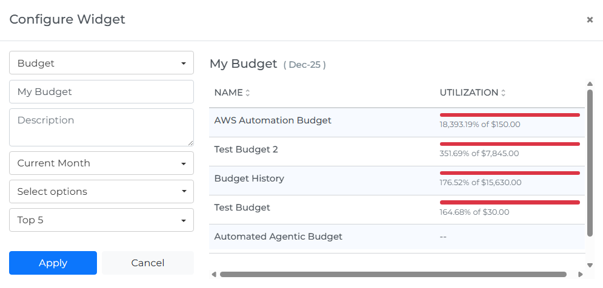Click the Apply button
The width and height of the screenshot is (603, 288).
click(53, 263)
